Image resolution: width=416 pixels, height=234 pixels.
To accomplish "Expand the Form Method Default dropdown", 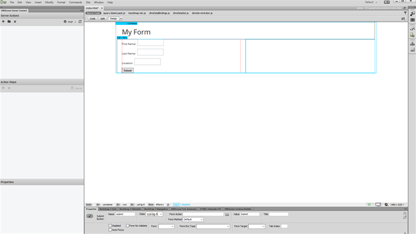I will coord(193,219).
